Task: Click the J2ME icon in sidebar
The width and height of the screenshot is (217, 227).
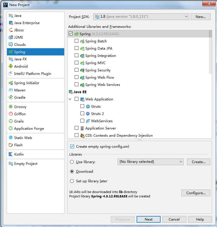Action: click(x=11, y=37)
